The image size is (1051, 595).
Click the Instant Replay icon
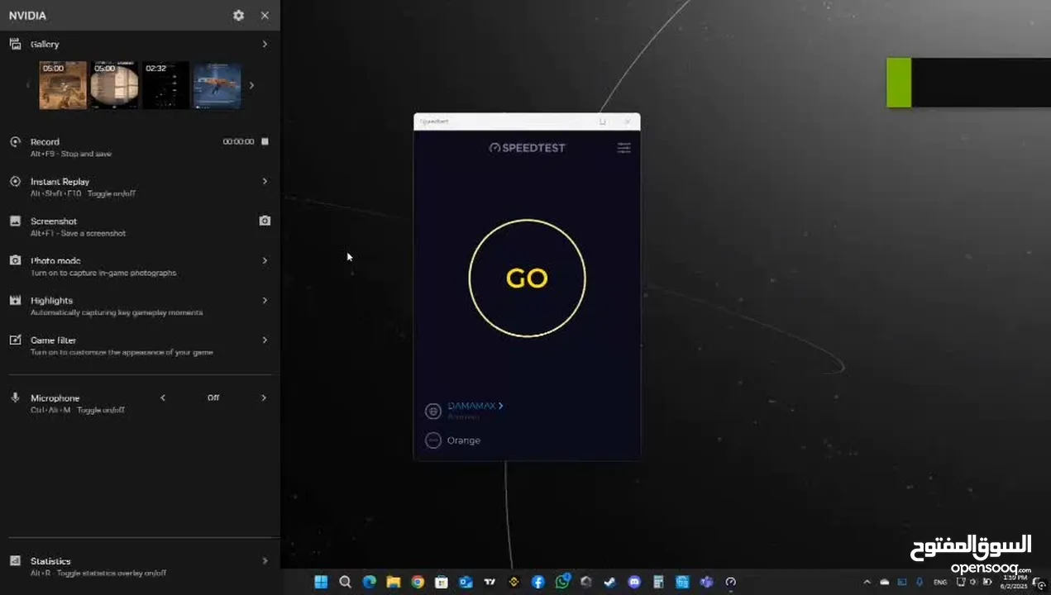click(15, 182)
